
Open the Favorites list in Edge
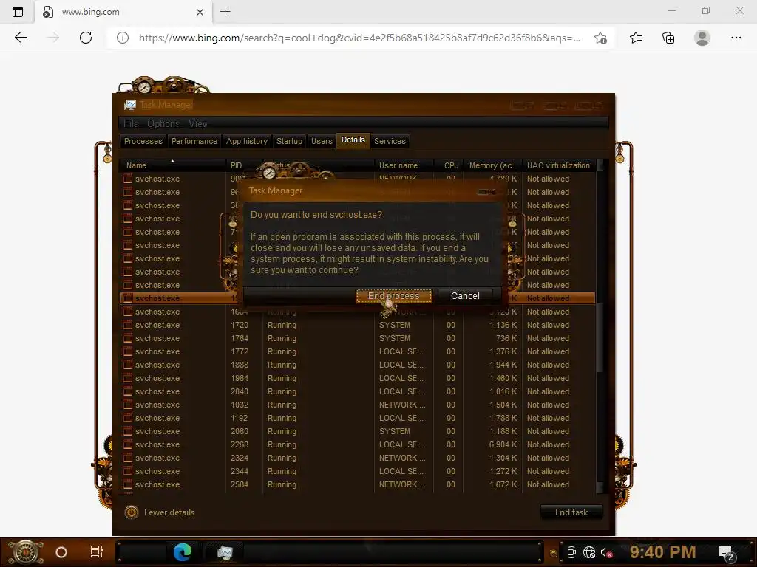(636, 38)
